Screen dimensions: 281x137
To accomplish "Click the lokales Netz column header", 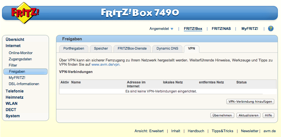I will point(173,82).
